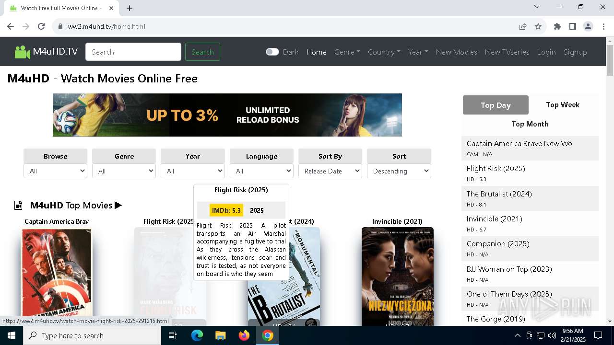Open the Sort Descending dropdown
614x345 pixels.
click(399, 171)
